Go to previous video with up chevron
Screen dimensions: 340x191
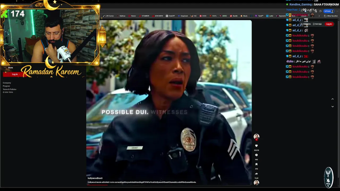coord(332,99)
